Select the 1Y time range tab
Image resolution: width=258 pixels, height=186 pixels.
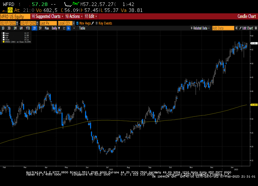pyautogui.click(x=34, y=28)
